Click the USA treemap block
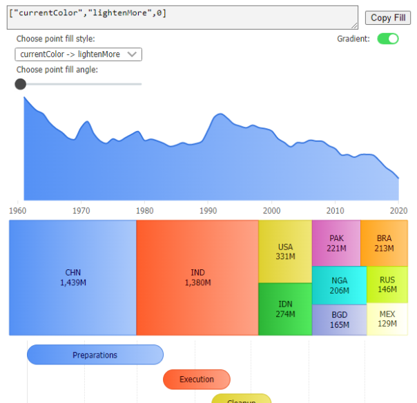The width and height of the screenshot is (417, 403). pos(285,251)
